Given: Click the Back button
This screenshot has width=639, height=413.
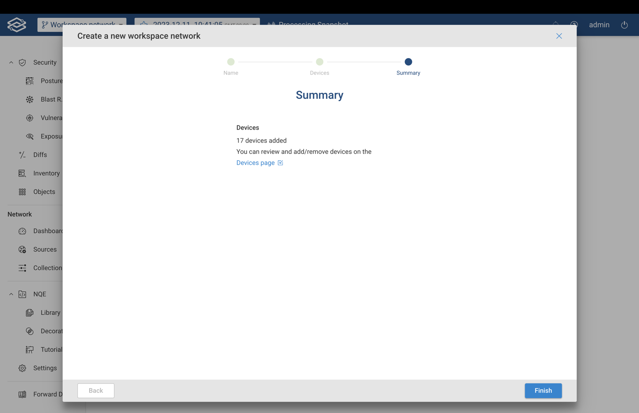Looking at the screenshot, I should click(96, 390).
